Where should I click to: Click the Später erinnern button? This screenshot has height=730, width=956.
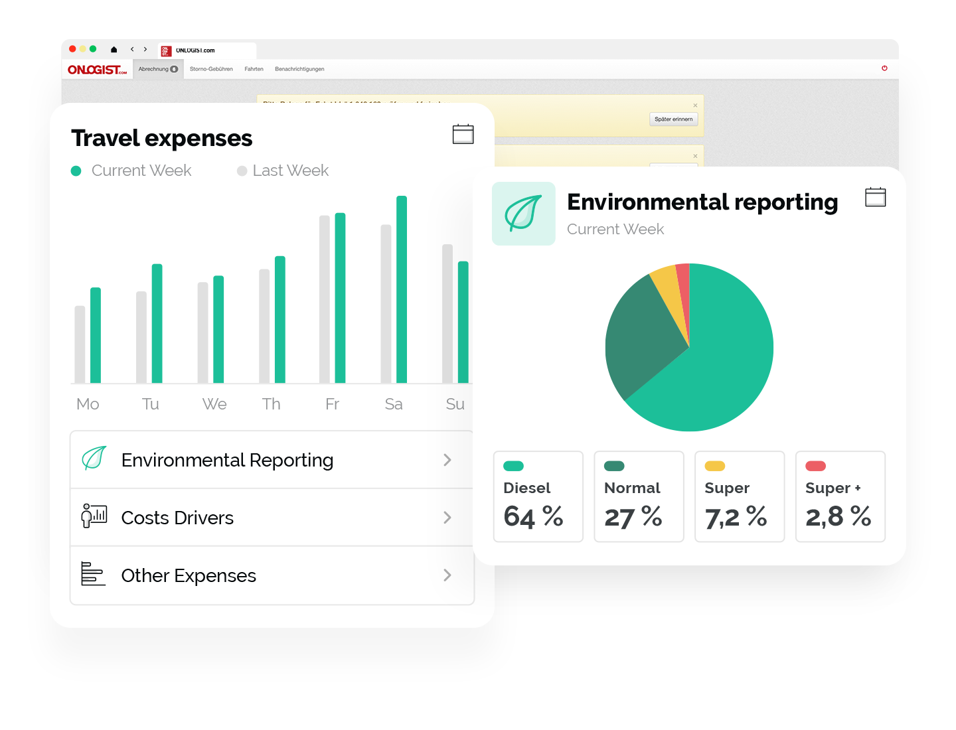(673, 119)
